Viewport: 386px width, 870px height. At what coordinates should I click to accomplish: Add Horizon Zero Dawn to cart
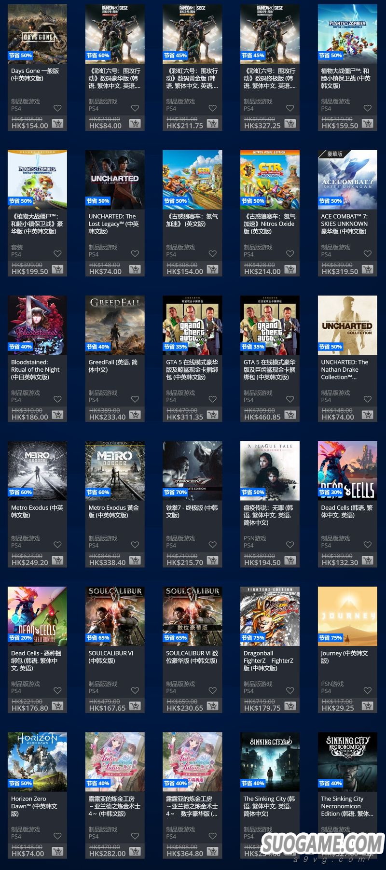[57, 852]
